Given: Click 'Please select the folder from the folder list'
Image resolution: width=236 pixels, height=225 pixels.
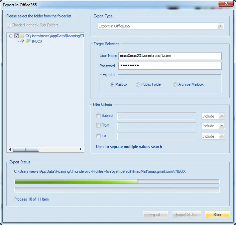Looking at the screenshot, I should [39, 16].
